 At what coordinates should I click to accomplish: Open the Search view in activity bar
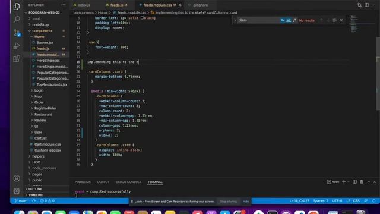click(x=17, y=19)
